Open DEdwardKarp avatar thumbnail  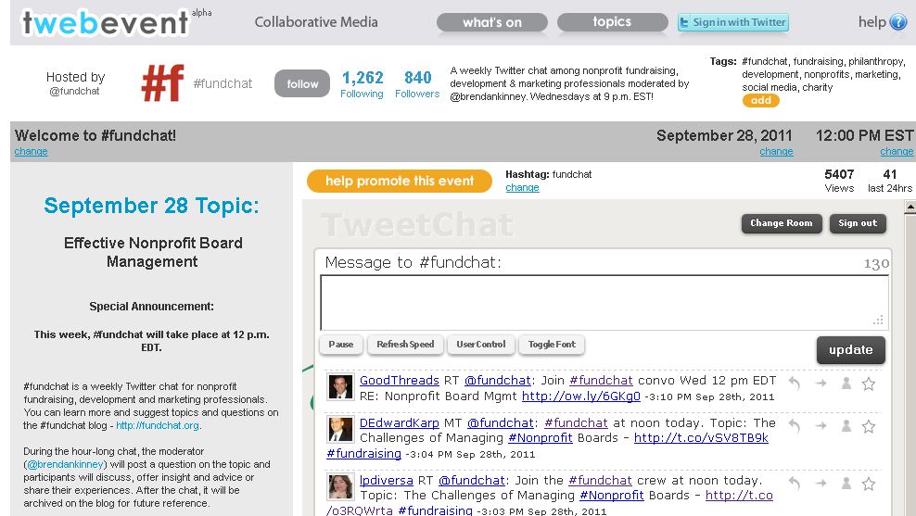pyautogui.click(x=340, y=429)
